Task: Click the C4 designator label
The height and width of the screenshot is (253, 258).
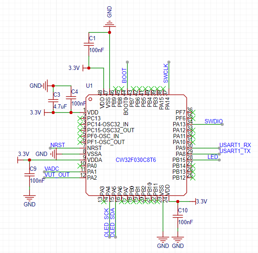Action: (75, 92)
